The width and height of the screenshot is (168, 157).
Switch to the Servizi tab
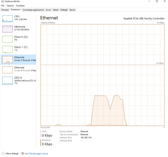point(72,10)
